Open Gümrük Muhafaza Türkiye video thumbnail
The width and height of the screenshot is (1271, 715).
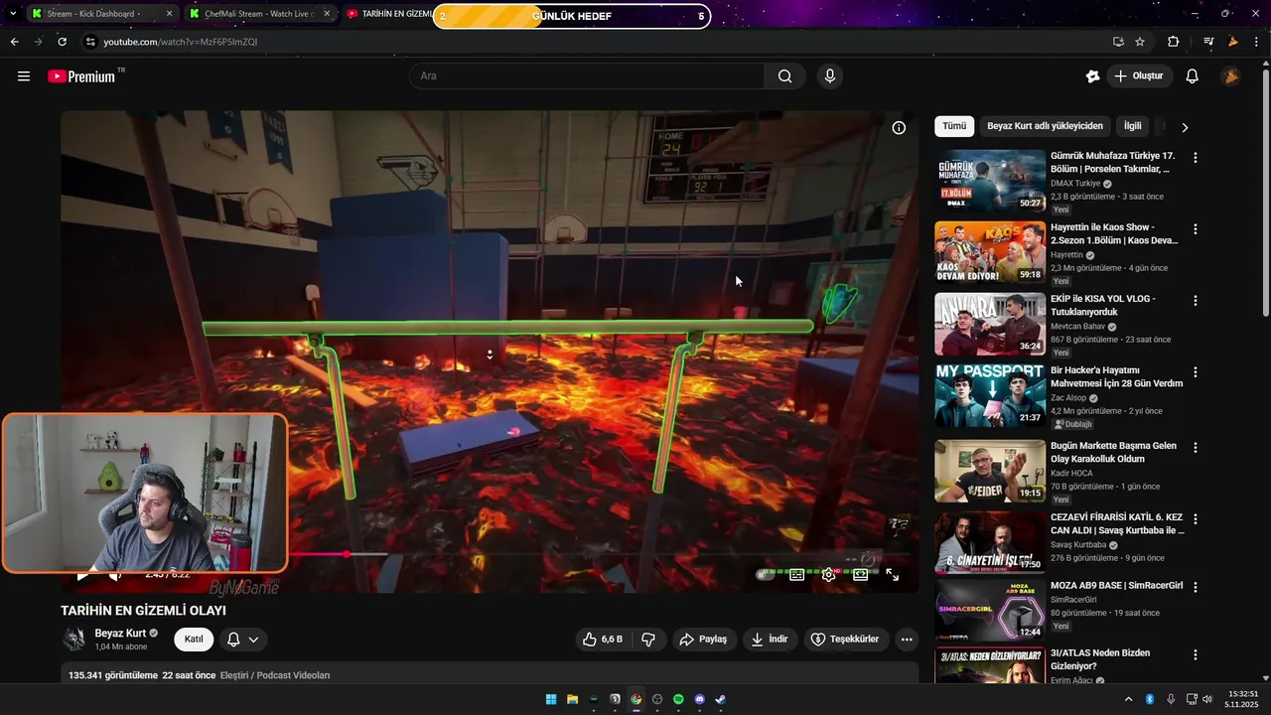(x=990, y=181)
